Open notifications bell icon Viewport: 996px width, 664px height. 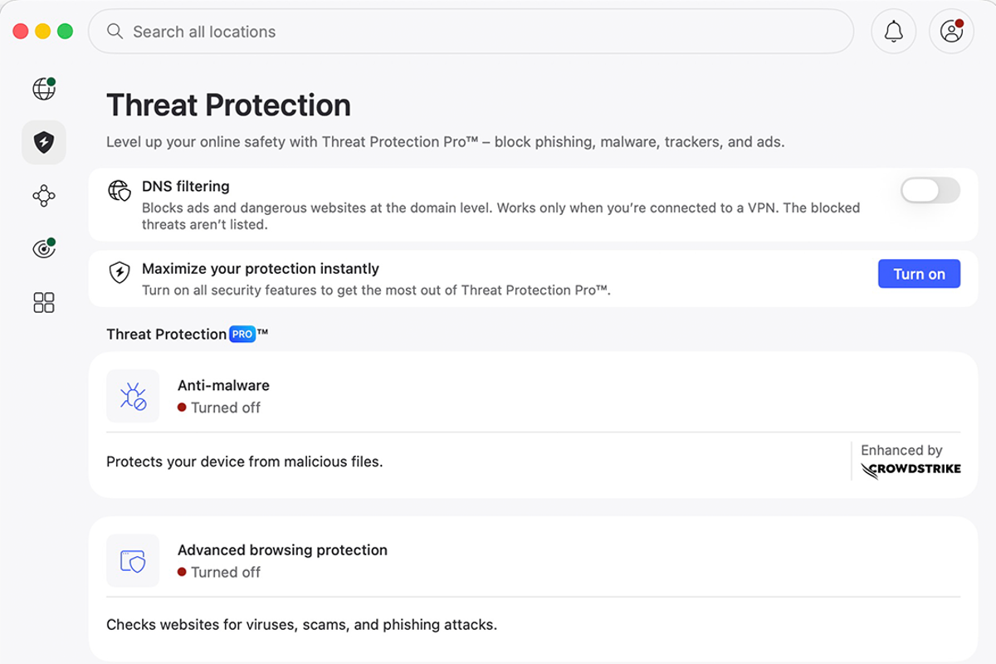pyautogui.click(x=893, y=32)
